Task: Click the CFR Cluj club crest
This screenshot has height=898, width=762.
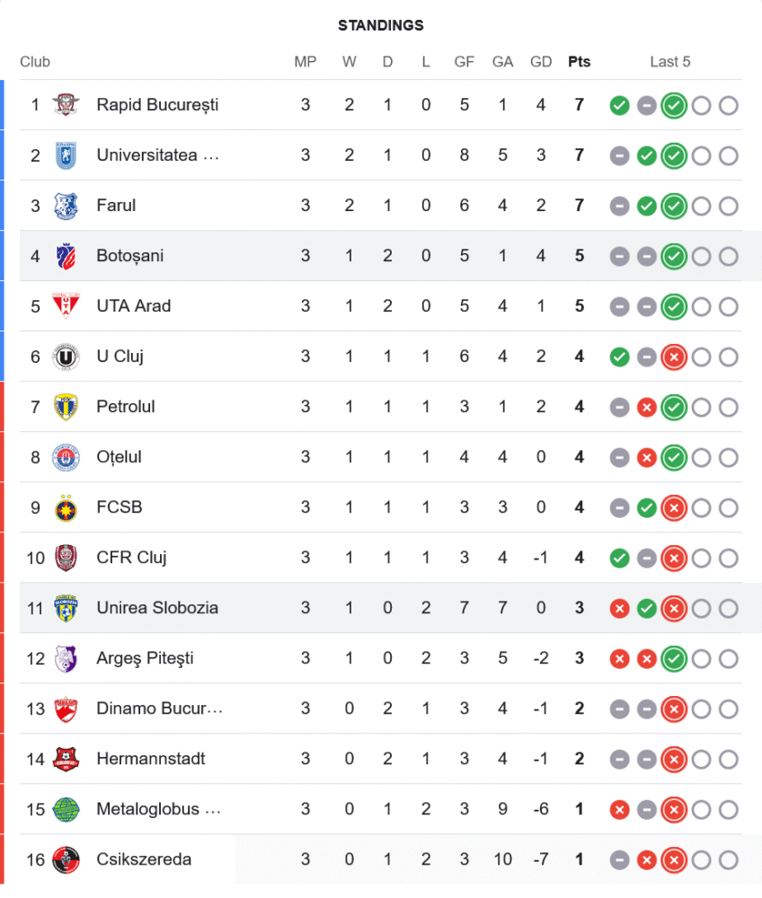Action: (x=66, y=558)
